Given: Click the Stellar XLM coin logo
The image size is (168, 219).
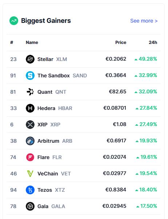Looking at the screenshot, I should (30, 59).
